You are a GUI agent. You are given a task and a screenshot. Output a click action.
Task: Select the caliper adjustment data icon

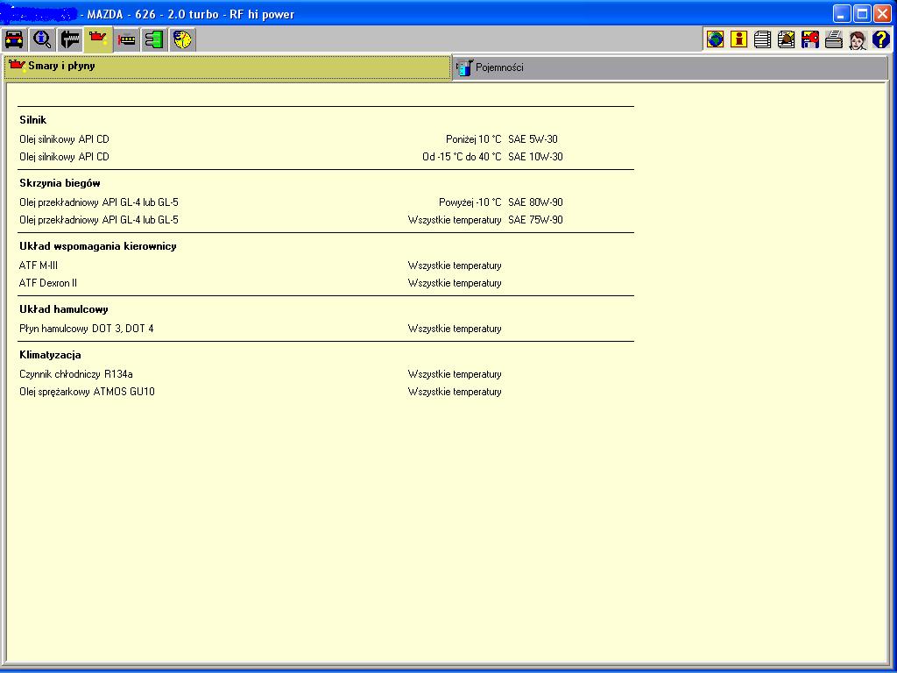coord(70,39)
